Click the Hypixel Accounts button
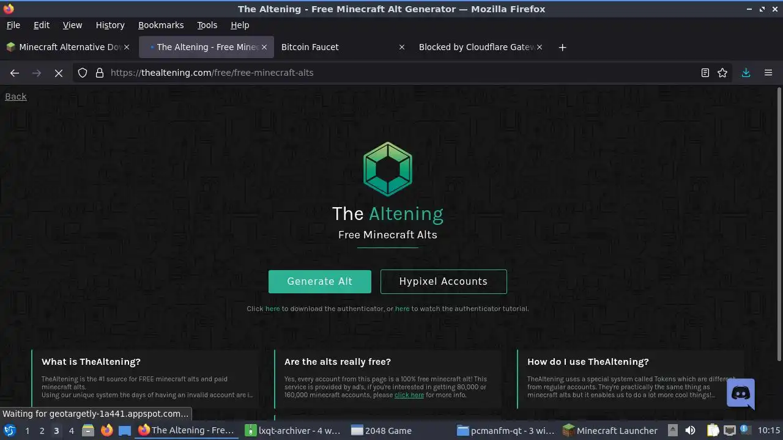The image size is (783, 440). (443, 282)
